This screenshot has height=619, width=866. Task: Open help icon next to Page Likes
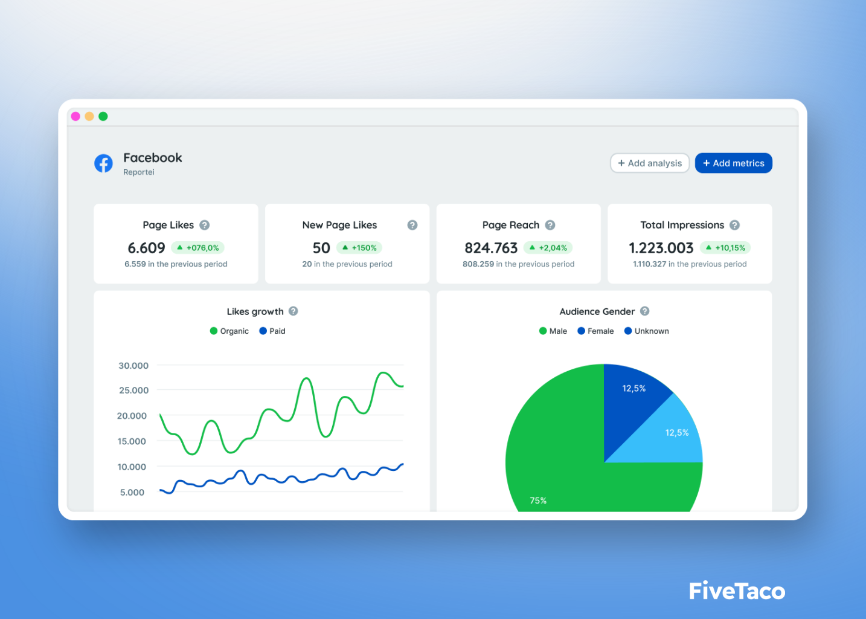click(x=205, y=225)
